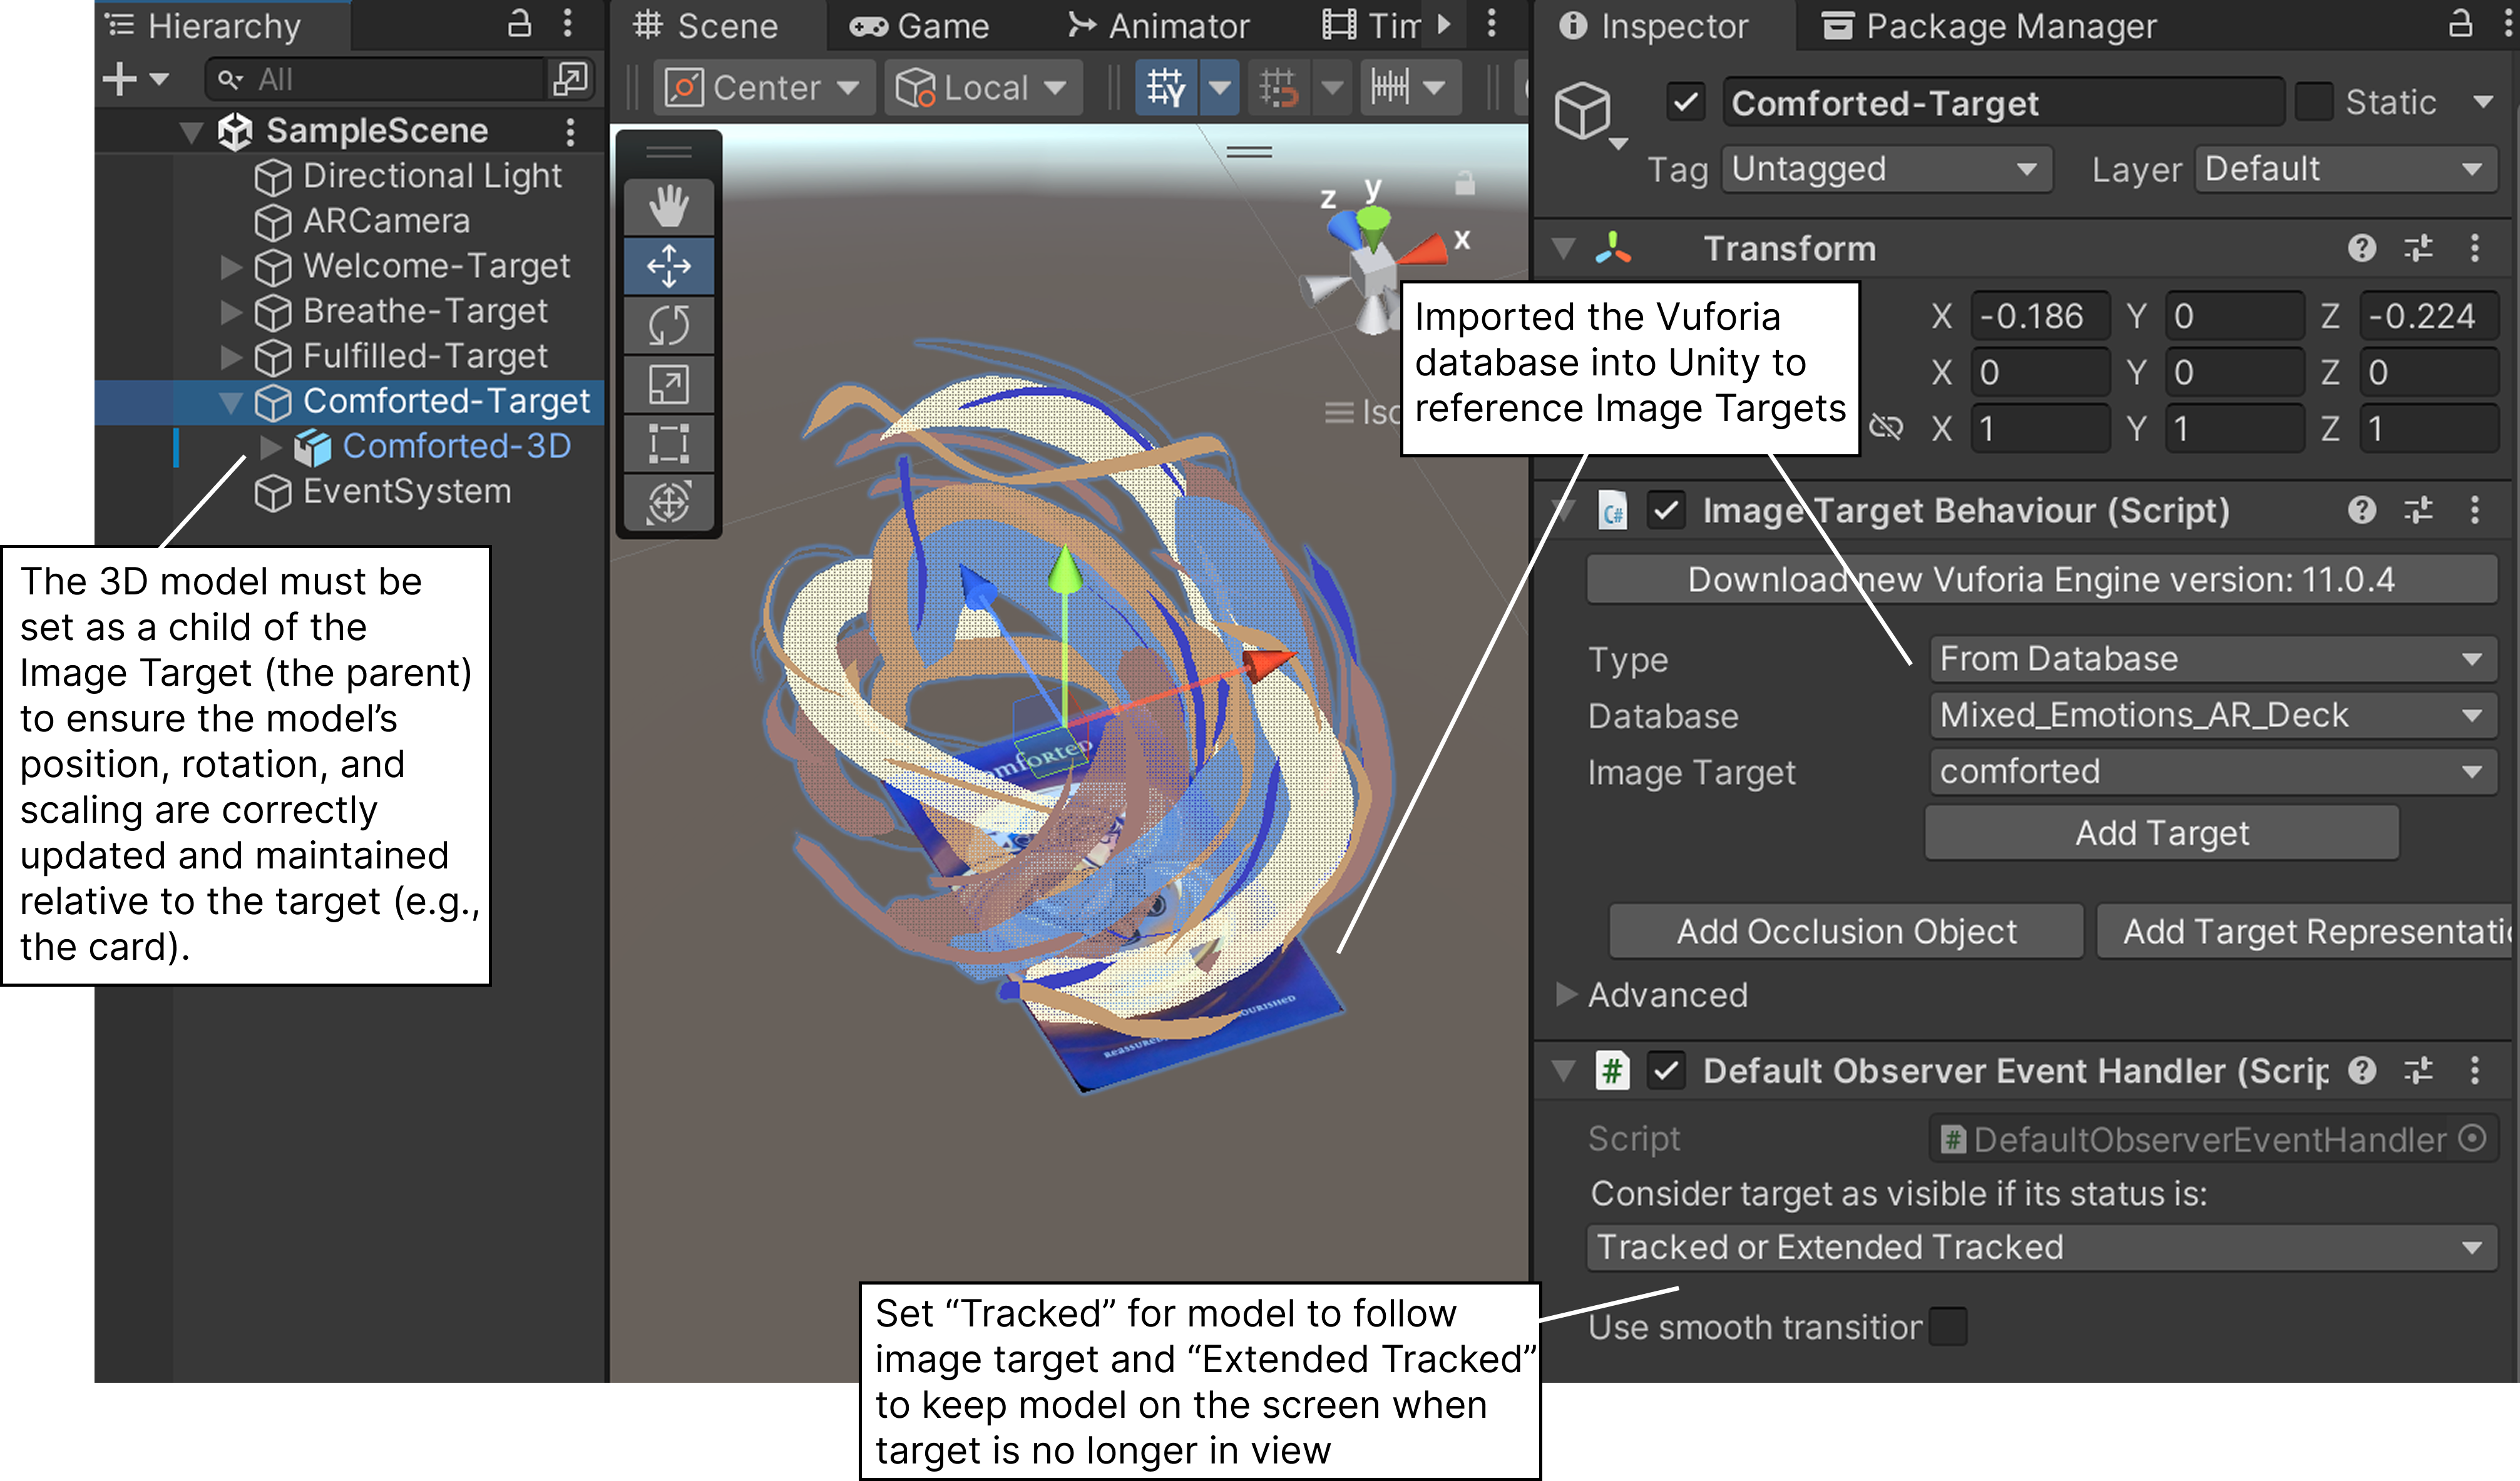Disable Image Target Behaviour script checkbox
The height and width of the screenshot is (1481, 2520).
[x=1666, y=511]
